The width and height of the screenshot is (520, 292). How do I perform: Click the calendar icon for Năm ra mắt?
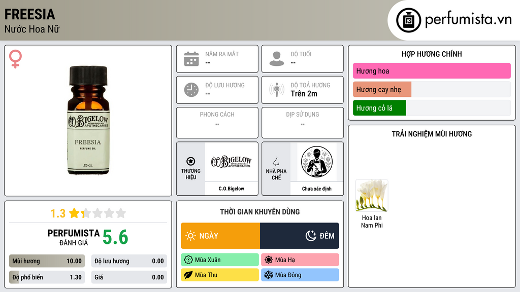tap(191, 59)
